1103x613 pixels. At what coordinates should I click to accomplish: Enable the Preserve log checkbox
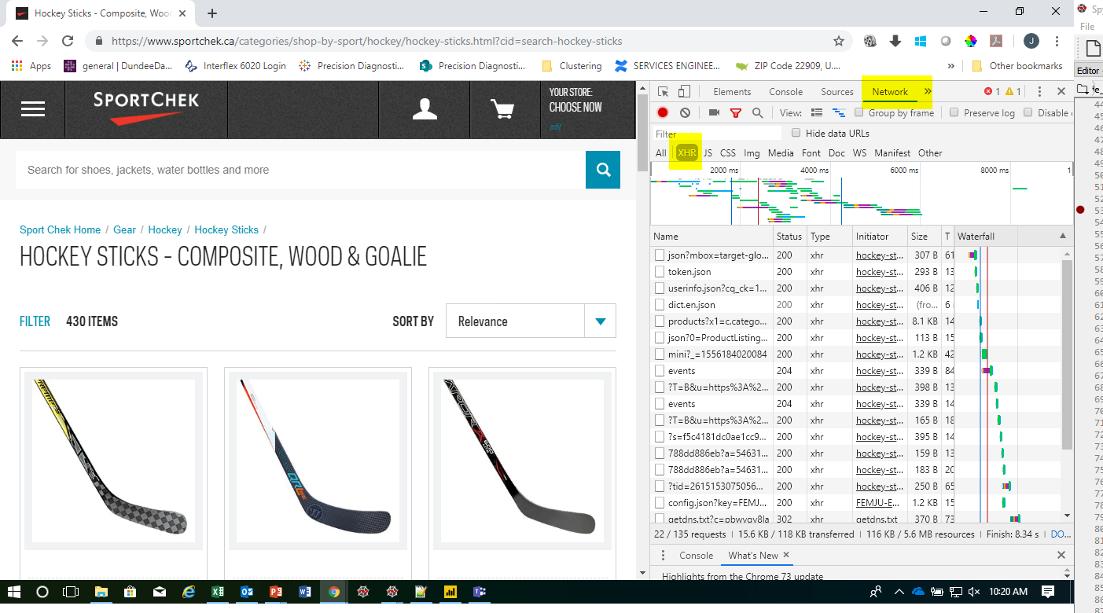pos(954,113)
